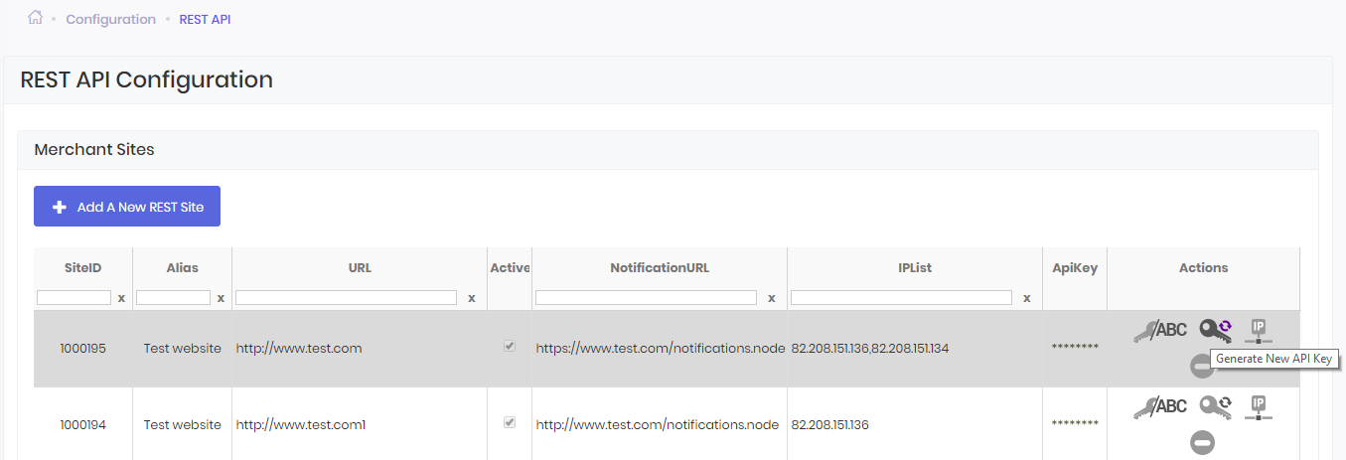Click Add A New REST Site button
Viewport: 1346px width, 460px height.
pyautogui.click(x=127, y=207)
